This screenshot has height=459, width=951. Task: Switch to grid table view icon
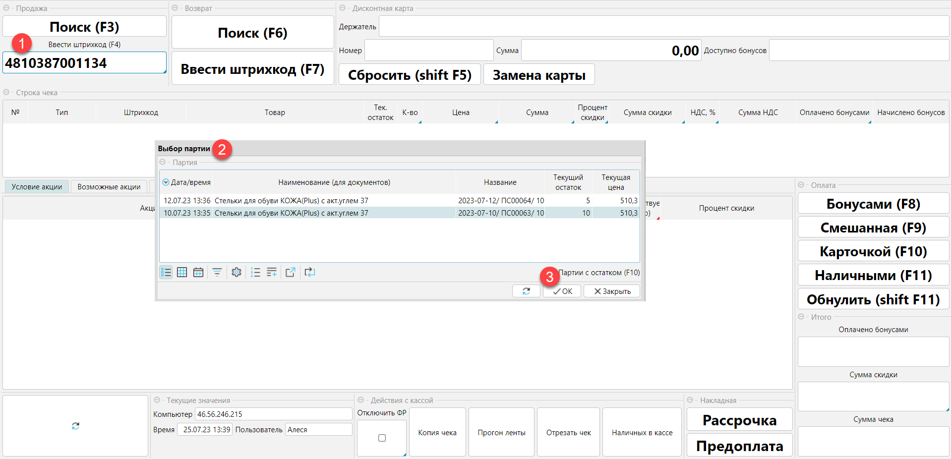click(182, 272)
